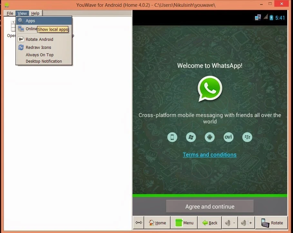Image resolution: width=293 pixels, height=233 pixels.
Task: Tap the Android robot platform icon
Action: tap(210, 137)
